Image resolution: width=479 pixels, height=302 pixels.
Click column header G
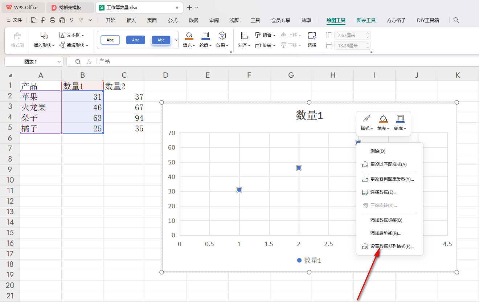click(x=291, y=75)
